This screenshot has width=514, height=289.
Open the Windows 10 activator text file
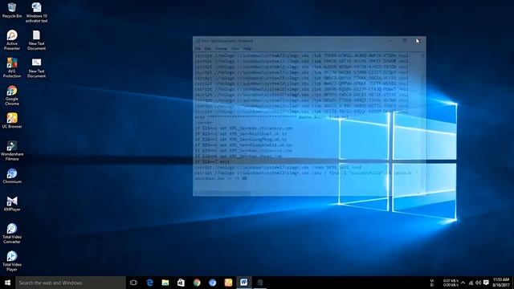tap(36, 13)
